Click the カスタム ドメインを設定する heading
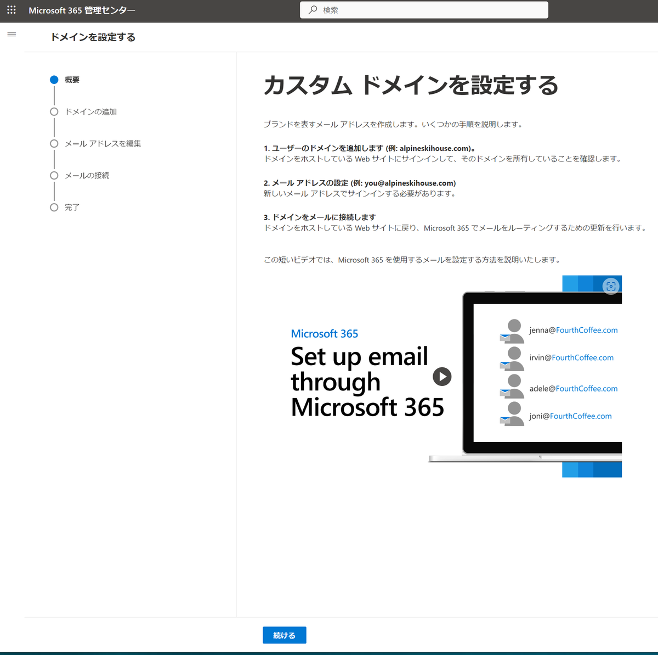The image size is (658, 655). (x=411, y=85)
